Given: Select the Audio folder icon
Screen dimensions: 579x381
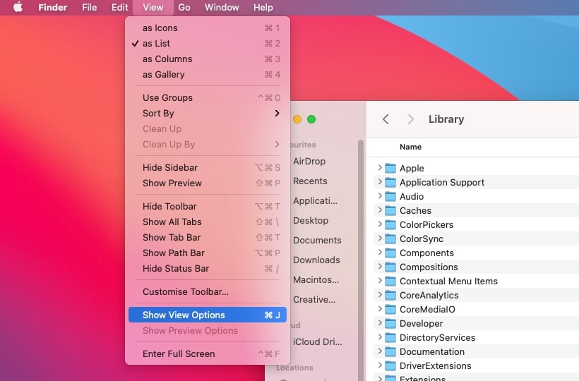Looking at the screenshot, I should pyautogui.click(x=390, y=196).
